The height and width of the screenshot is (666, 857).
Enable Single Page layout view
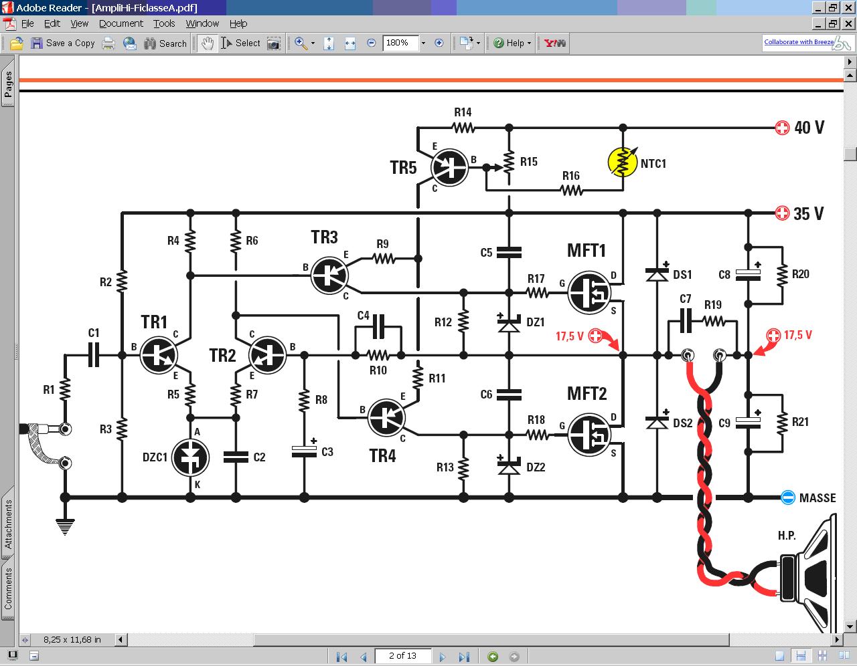coord(779,656)
